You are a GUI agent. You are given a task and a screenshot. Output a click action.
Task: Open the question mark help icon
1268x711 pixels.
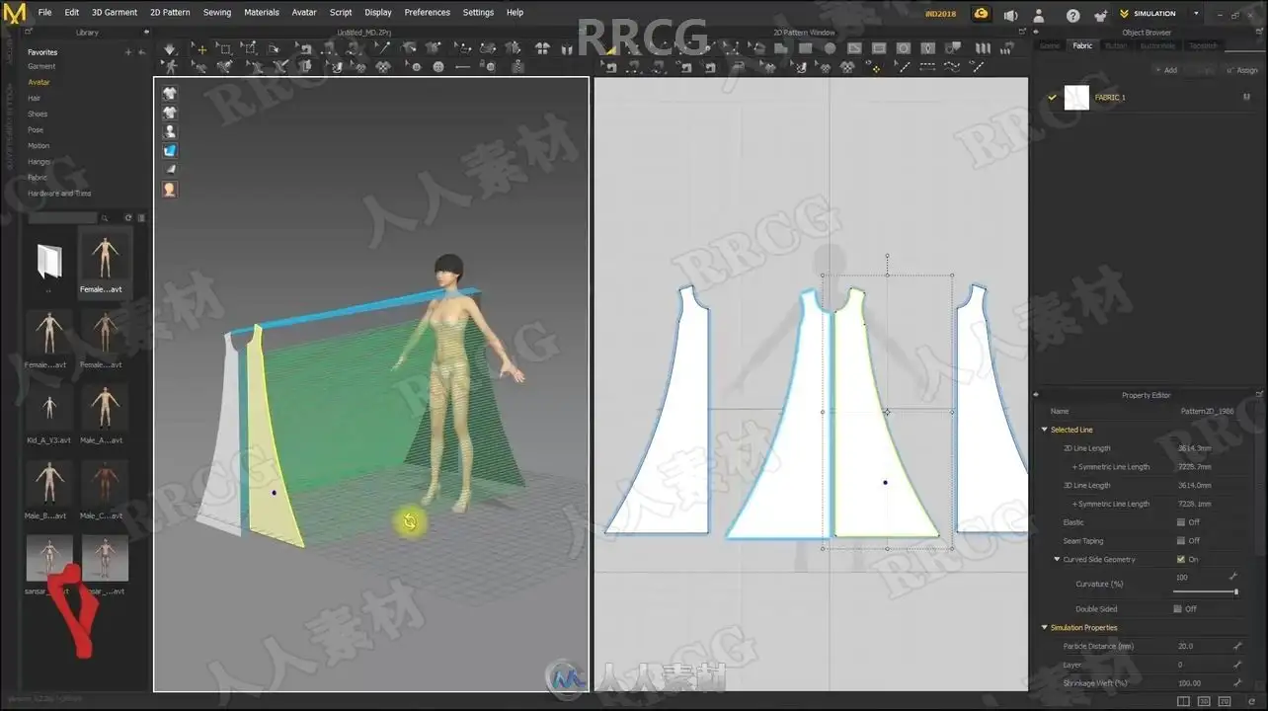[1073, 14]
